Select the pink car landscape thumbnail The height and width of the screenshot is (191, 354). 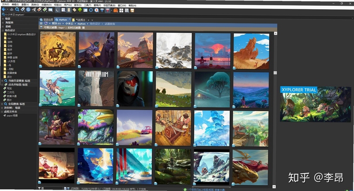click(x=135, y=128)
